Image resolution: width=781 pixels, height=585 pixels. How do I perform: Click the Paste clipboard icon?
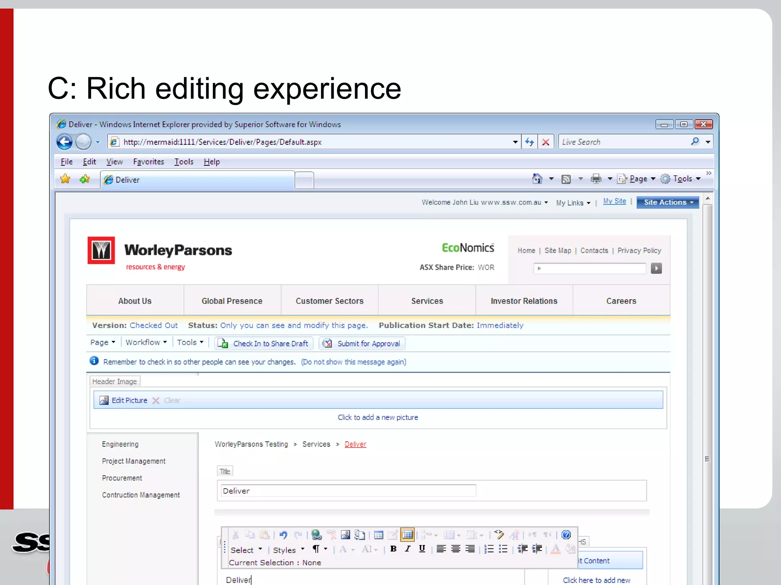(x=264, y=535)
